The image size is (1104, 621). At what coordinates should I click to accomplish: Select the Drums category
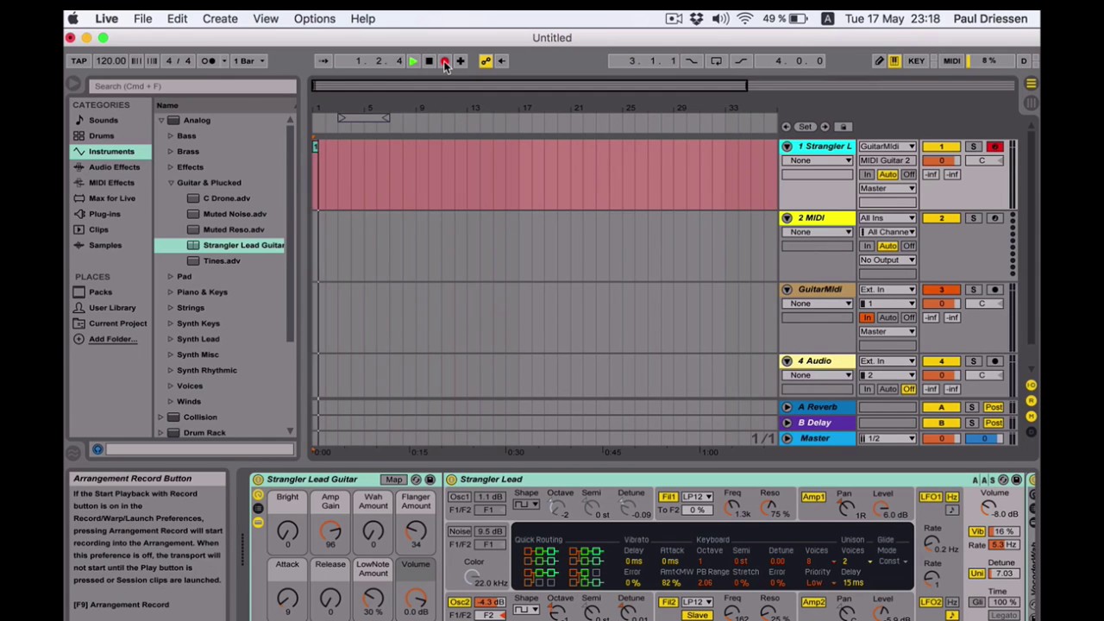click(101, 136)
